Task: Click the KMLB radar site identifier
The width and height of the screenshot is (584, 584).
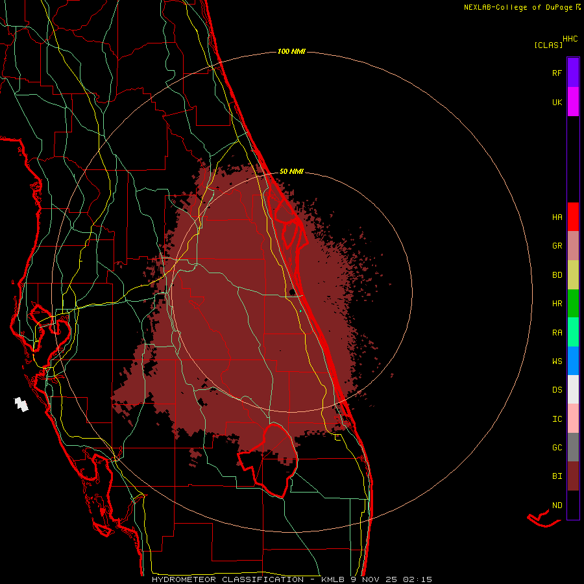Action: pyautogui.click(x=332, y=579)
